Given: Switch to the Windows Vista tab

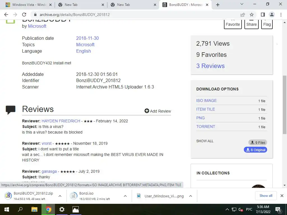Looking at the screenshot, I should (29, 5).
